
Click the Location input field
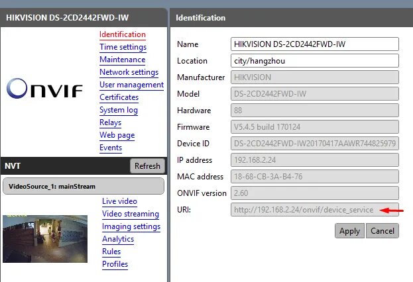[x=315, y=61]
